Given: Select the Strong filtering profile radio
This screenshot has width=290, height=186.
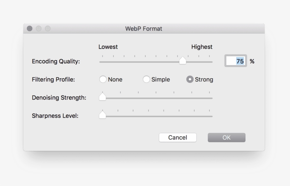Looking at the screenshot, I should tap(190, 79).
